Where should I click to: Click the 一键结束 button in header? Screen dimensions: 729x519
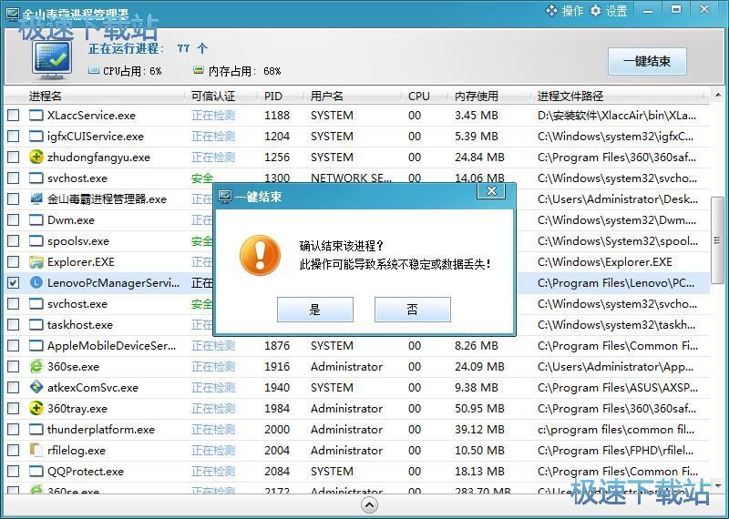647,61
